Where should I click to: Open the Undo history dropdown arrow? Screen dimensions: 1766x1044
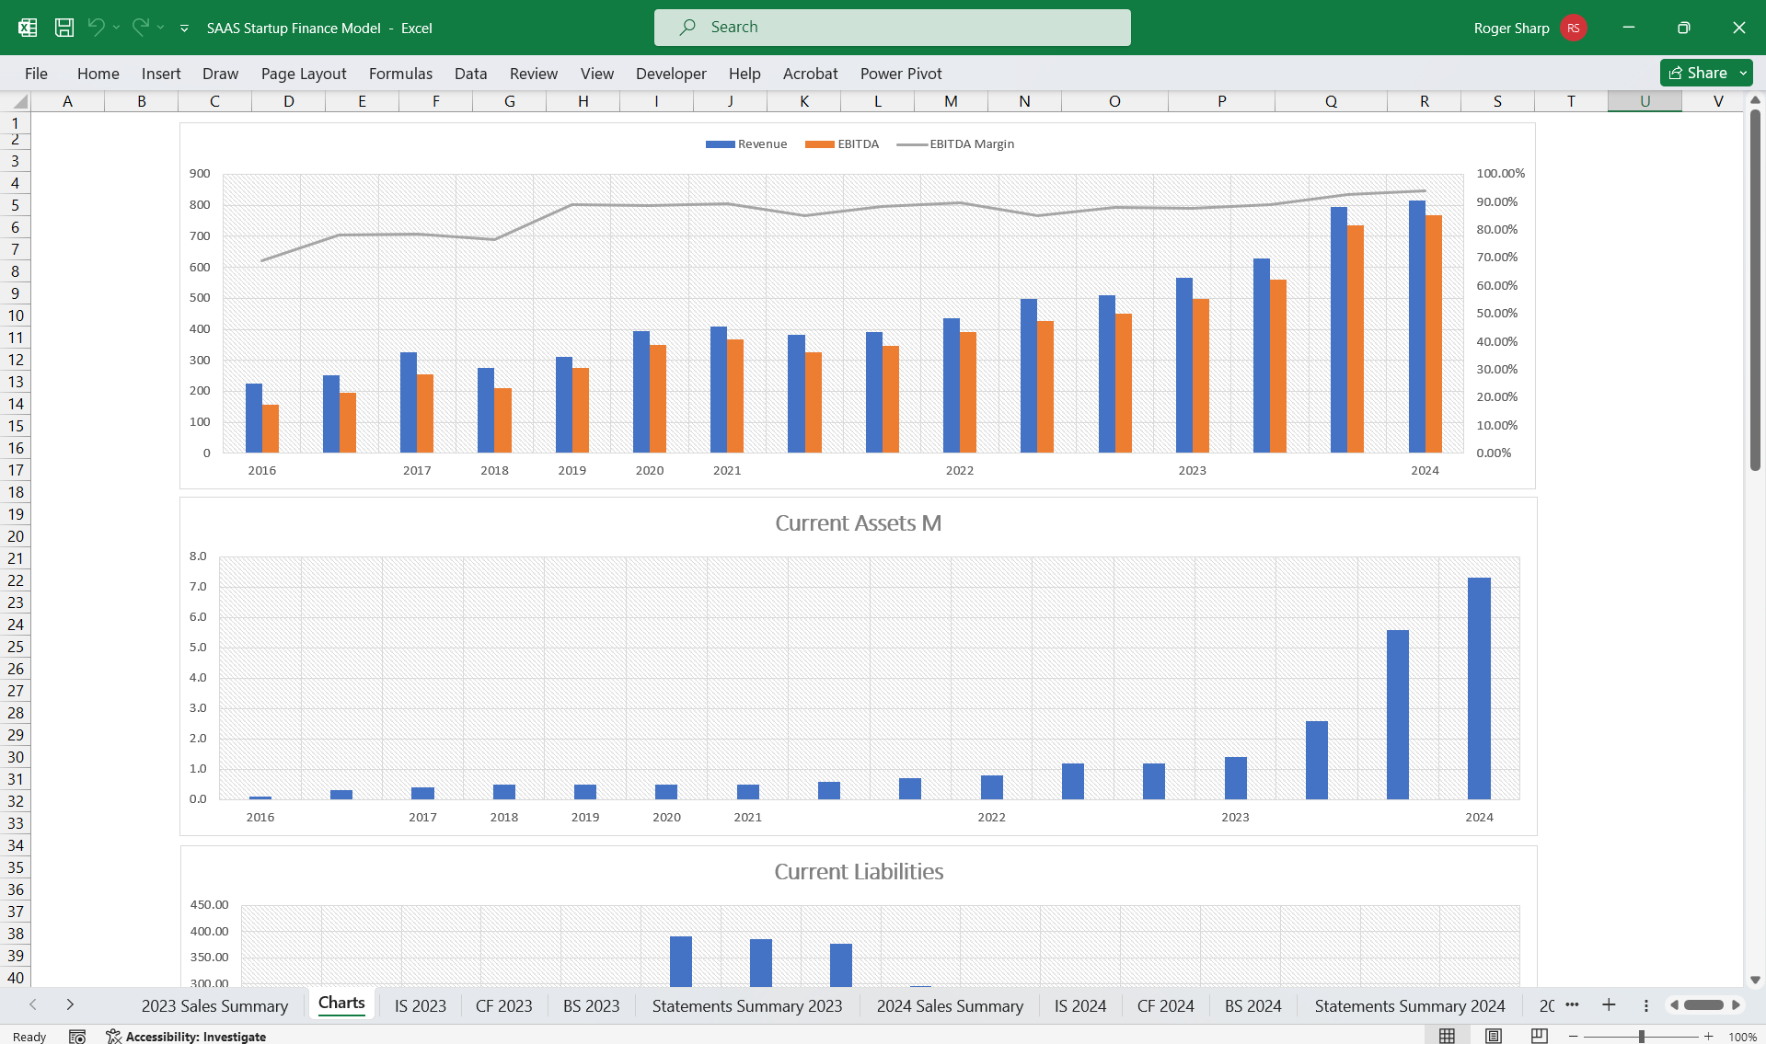point(117,28)
